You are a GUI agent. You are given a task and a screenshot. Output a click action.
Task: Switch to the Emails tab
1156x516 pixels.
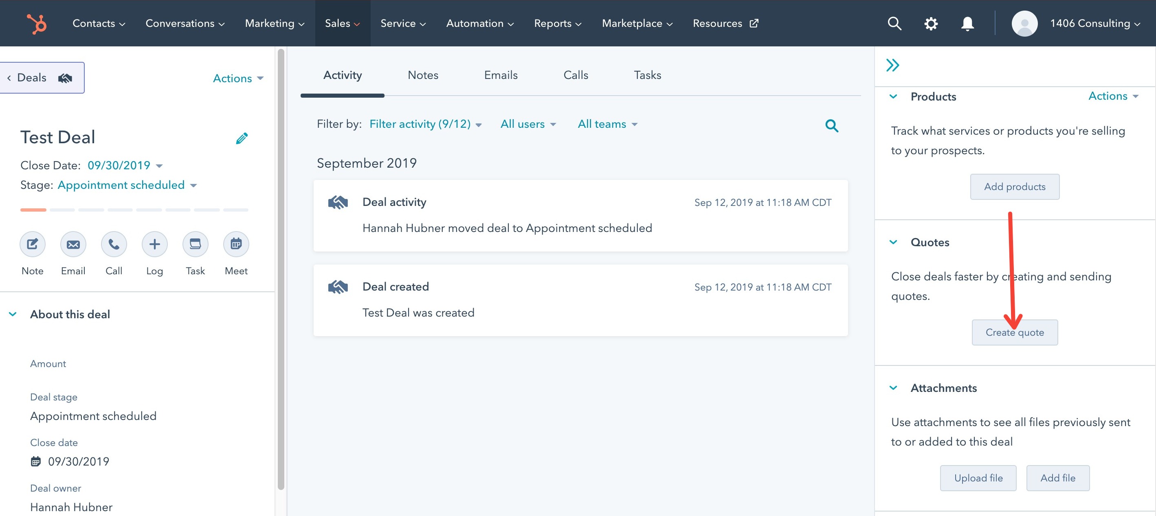[x=501, y=75]
